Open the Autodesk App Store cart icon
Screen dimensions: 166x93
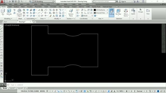click(135, 2)
